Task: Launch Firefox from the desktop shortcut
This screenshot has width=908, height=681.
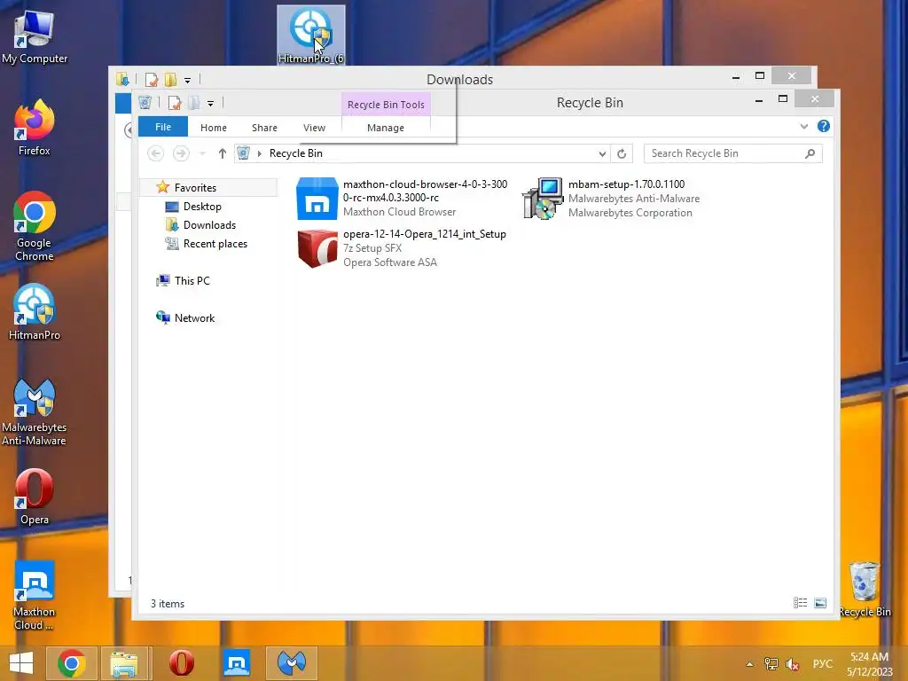Action: pos(35,128)
